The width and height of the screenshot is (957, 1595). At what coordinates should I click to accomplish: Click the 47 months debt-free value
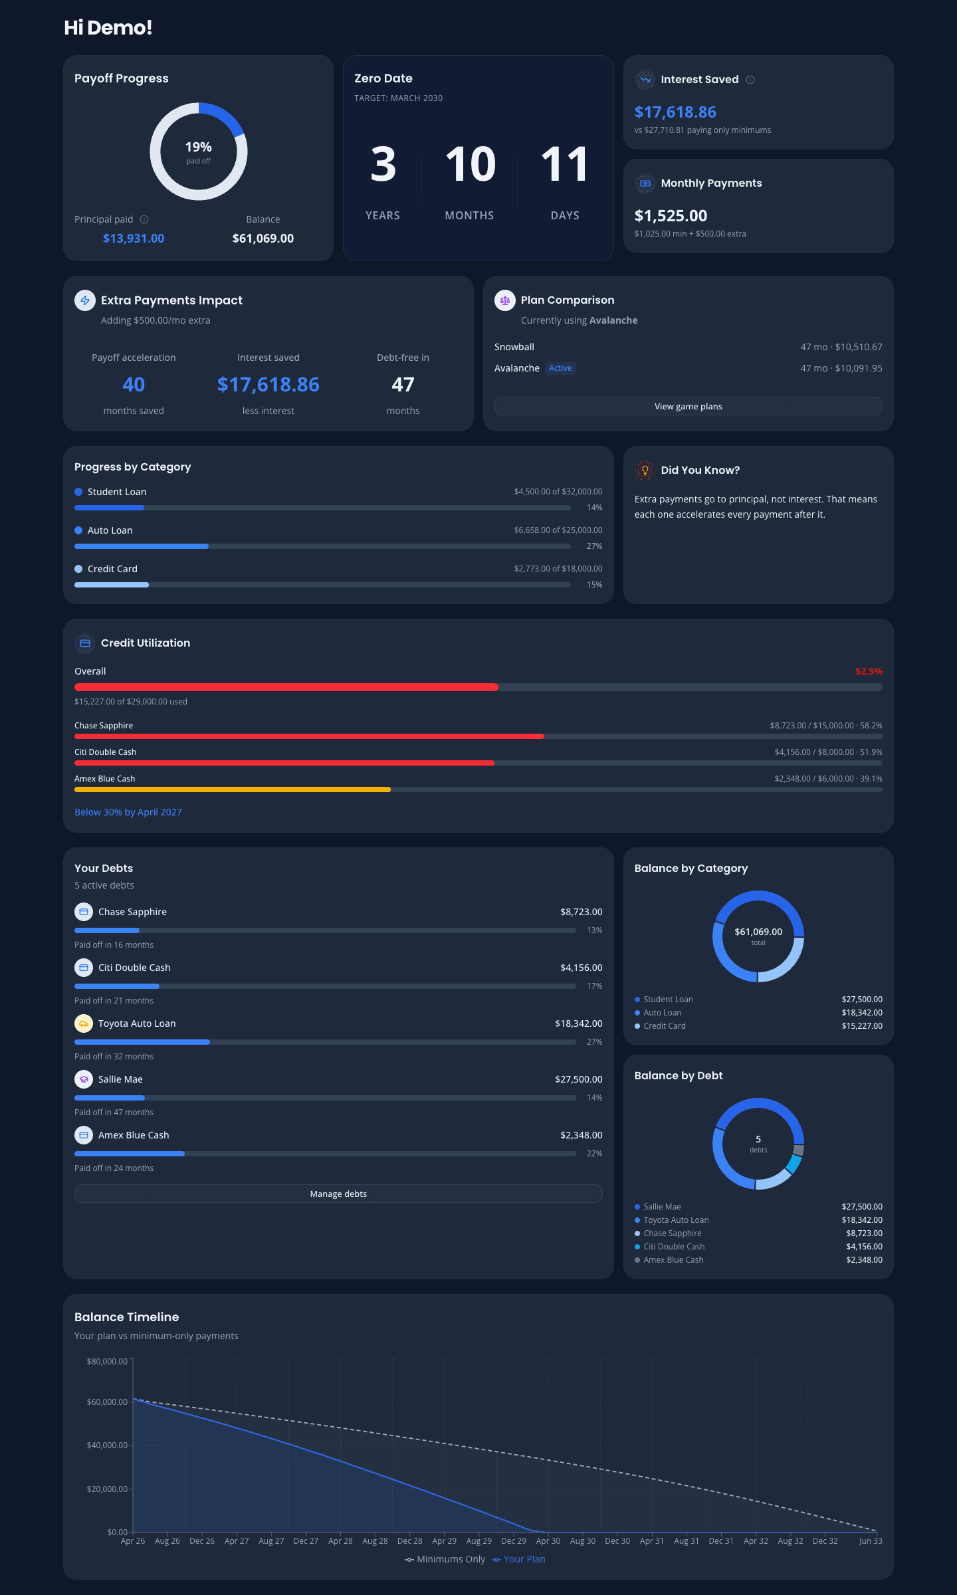[x=403, y=385]
